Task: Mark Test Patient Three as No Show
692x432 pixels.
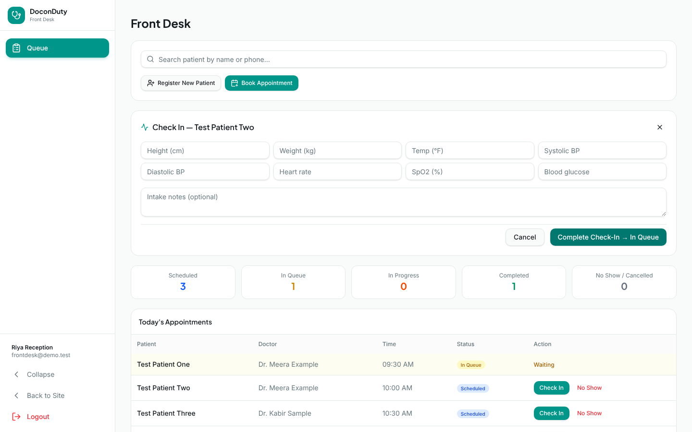Action: pyautogui.click(x=589, y=413)
